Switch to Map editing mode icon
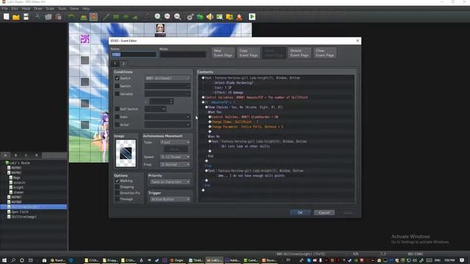This screenshot has height=264, width=470. 84,17
